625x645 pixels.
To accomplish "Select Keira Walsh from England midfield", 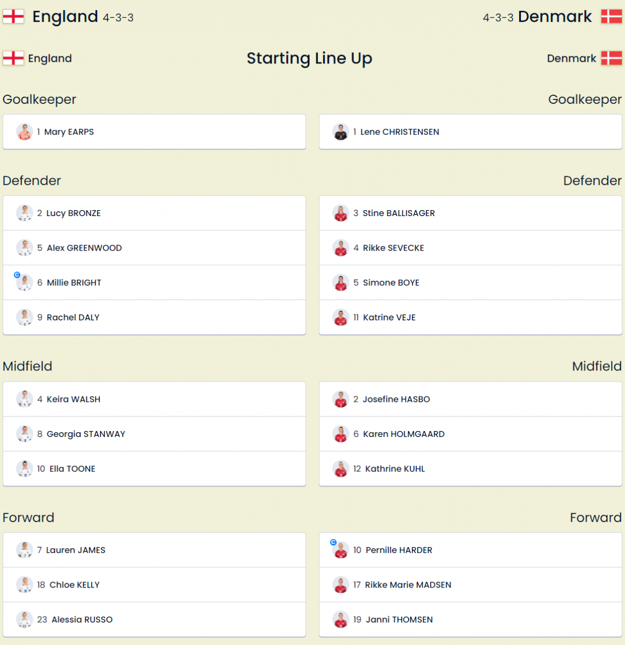I will (154, 399).
